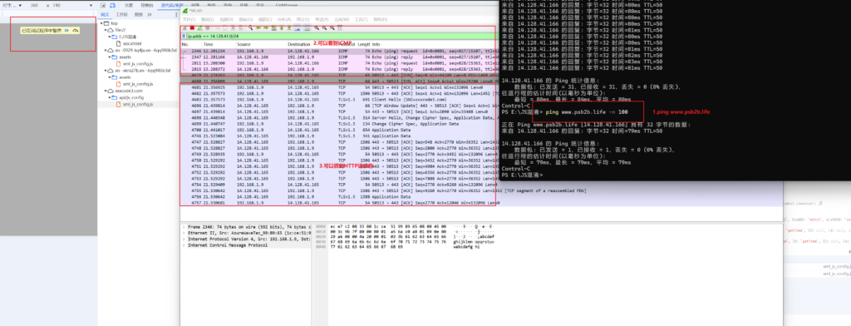The height and width of the screenshot is (326, 851).
Task: Open Wireshark Capture menu (捕获)
Action: click(265, 19)
